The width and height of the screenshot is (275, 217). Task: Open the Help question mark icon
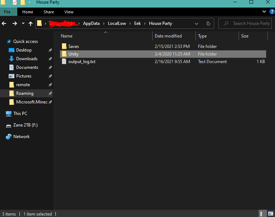coord(272,12)
